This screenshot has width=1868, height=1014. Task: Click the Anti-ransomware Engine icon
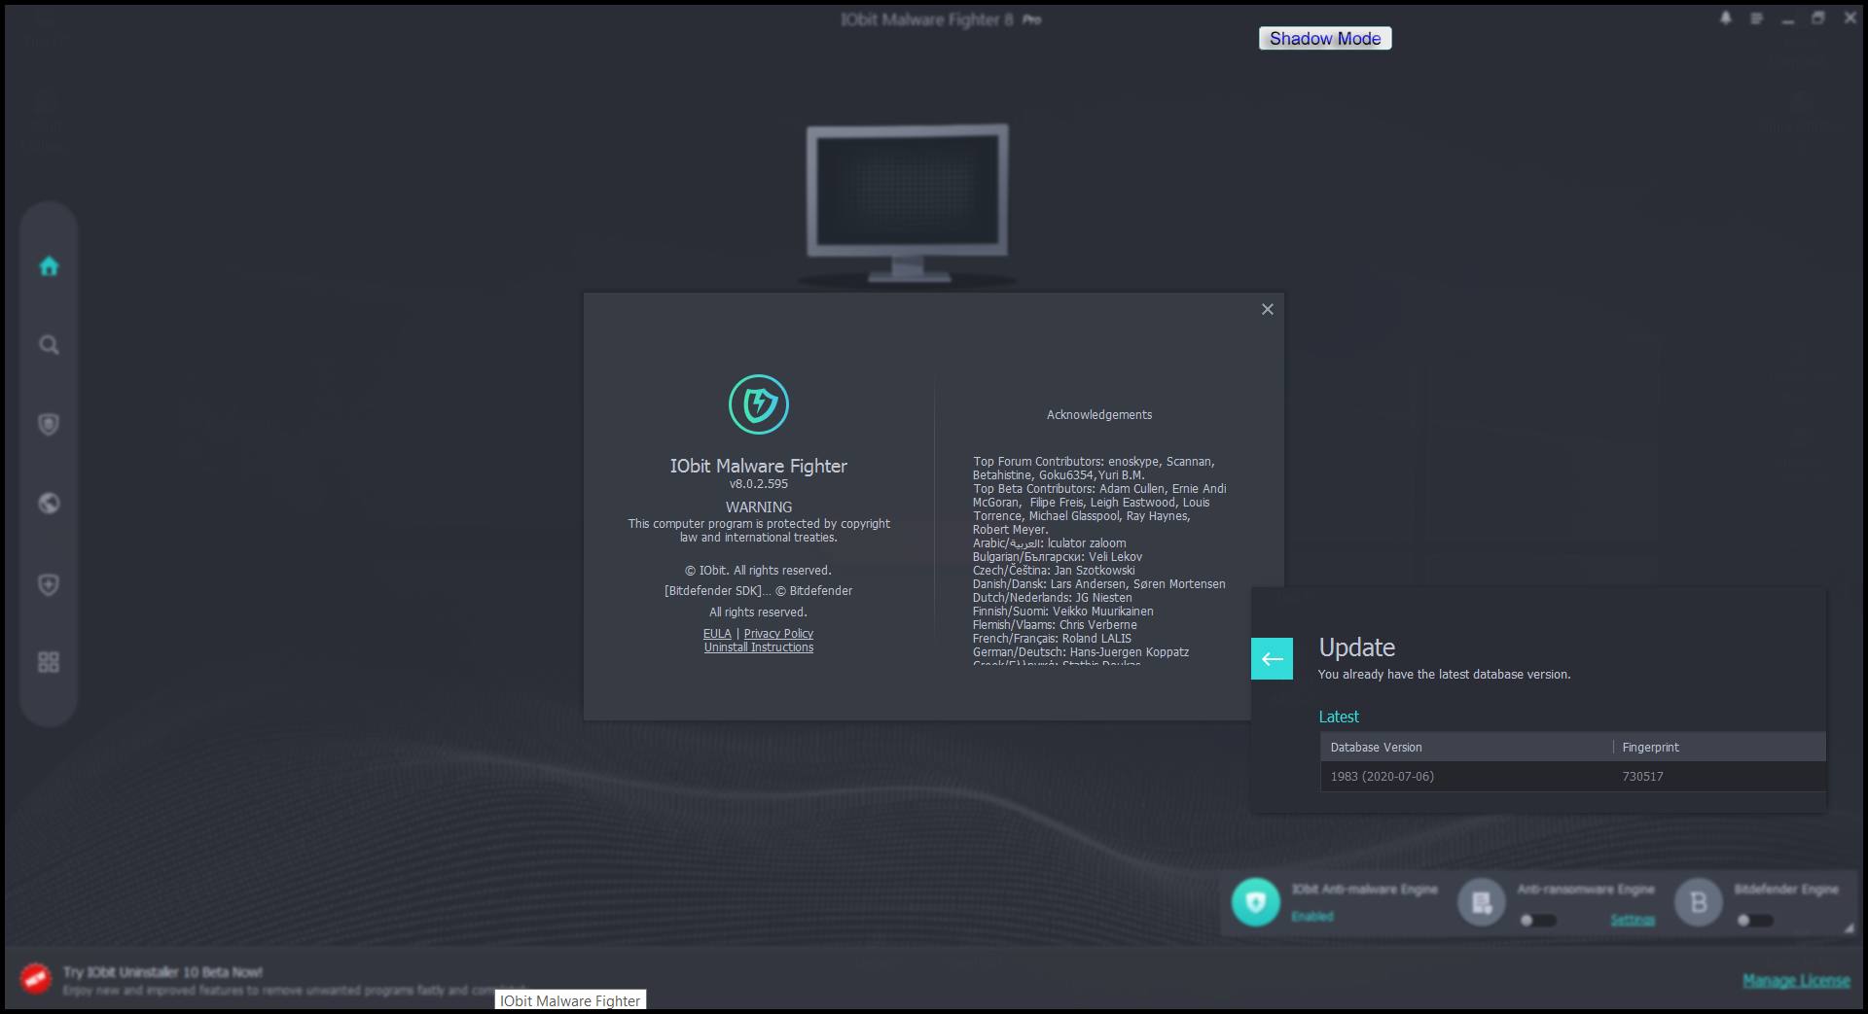tap(1482, 902)
